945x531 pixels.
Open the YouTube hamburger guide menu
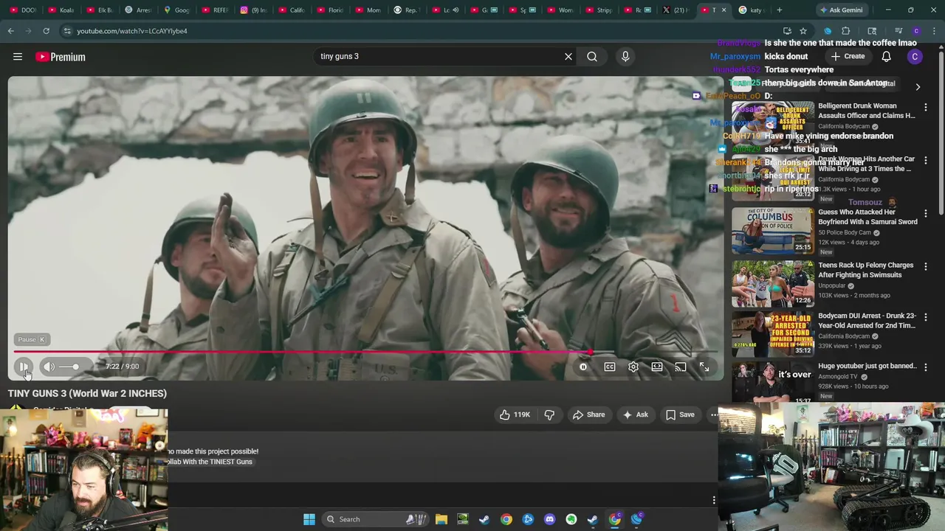pyautogui.click(x=18, y=57)
